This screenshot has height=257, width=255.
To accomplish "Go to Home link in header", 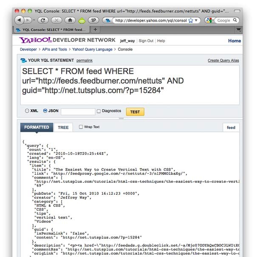I will pos(235,41).
